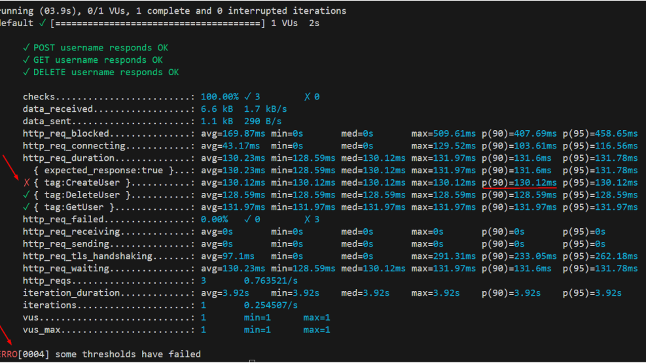Image resolution: width=646 pixels, height=363 pixels.
Task: Click http_req_connecting p(90)=103.61ms
Action: click(519, 146)
